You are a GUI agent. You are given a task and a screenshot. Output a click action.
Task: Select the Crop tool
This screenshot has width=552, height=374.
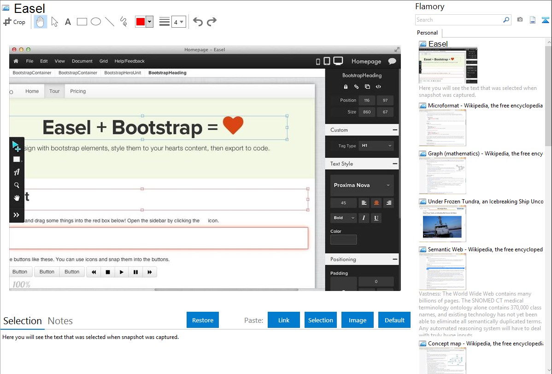click(14, 22)
